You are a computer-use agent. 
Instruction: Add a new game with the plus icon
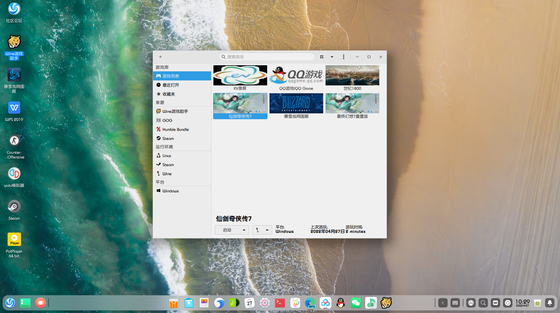click(160, 57)
